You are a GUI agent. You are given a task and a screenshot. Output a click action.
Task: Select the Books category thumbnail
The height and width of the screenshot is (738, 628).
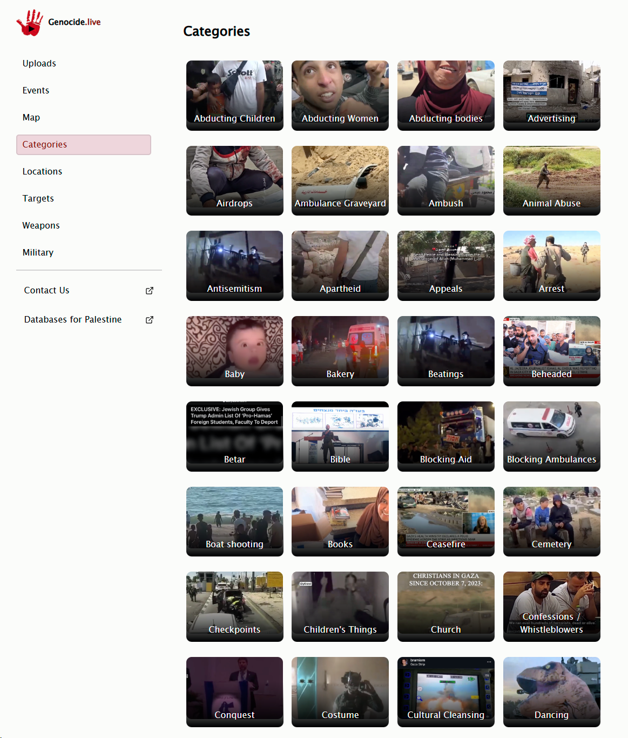(x=340, y=521)
